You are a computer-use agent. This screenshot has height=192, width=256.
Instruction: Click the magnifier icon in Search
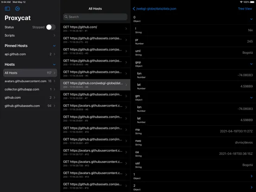[x=66, y=17]
